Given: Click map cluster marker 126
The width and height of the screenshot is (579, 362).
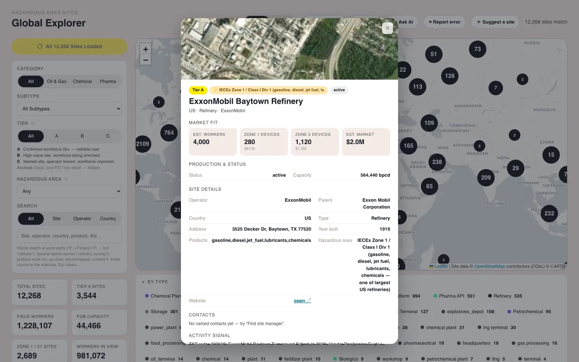Looking at the screenshot, I should pos(450,76).
